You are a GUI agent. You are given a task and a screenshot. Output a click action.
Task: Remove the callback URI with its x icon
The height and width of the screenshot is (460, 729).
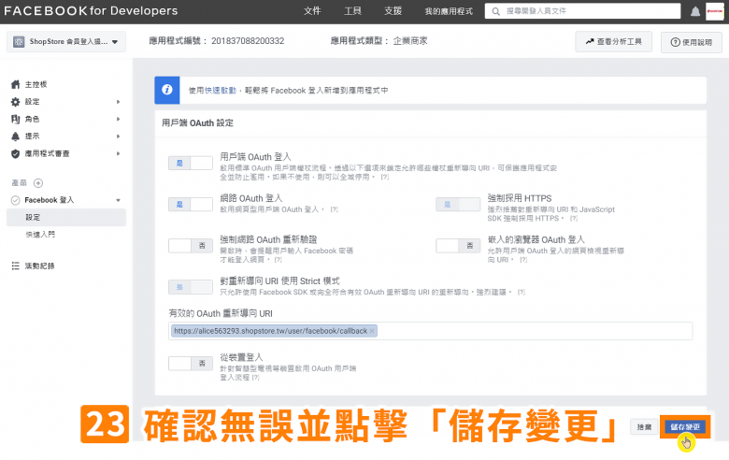(x=372, y=331)
